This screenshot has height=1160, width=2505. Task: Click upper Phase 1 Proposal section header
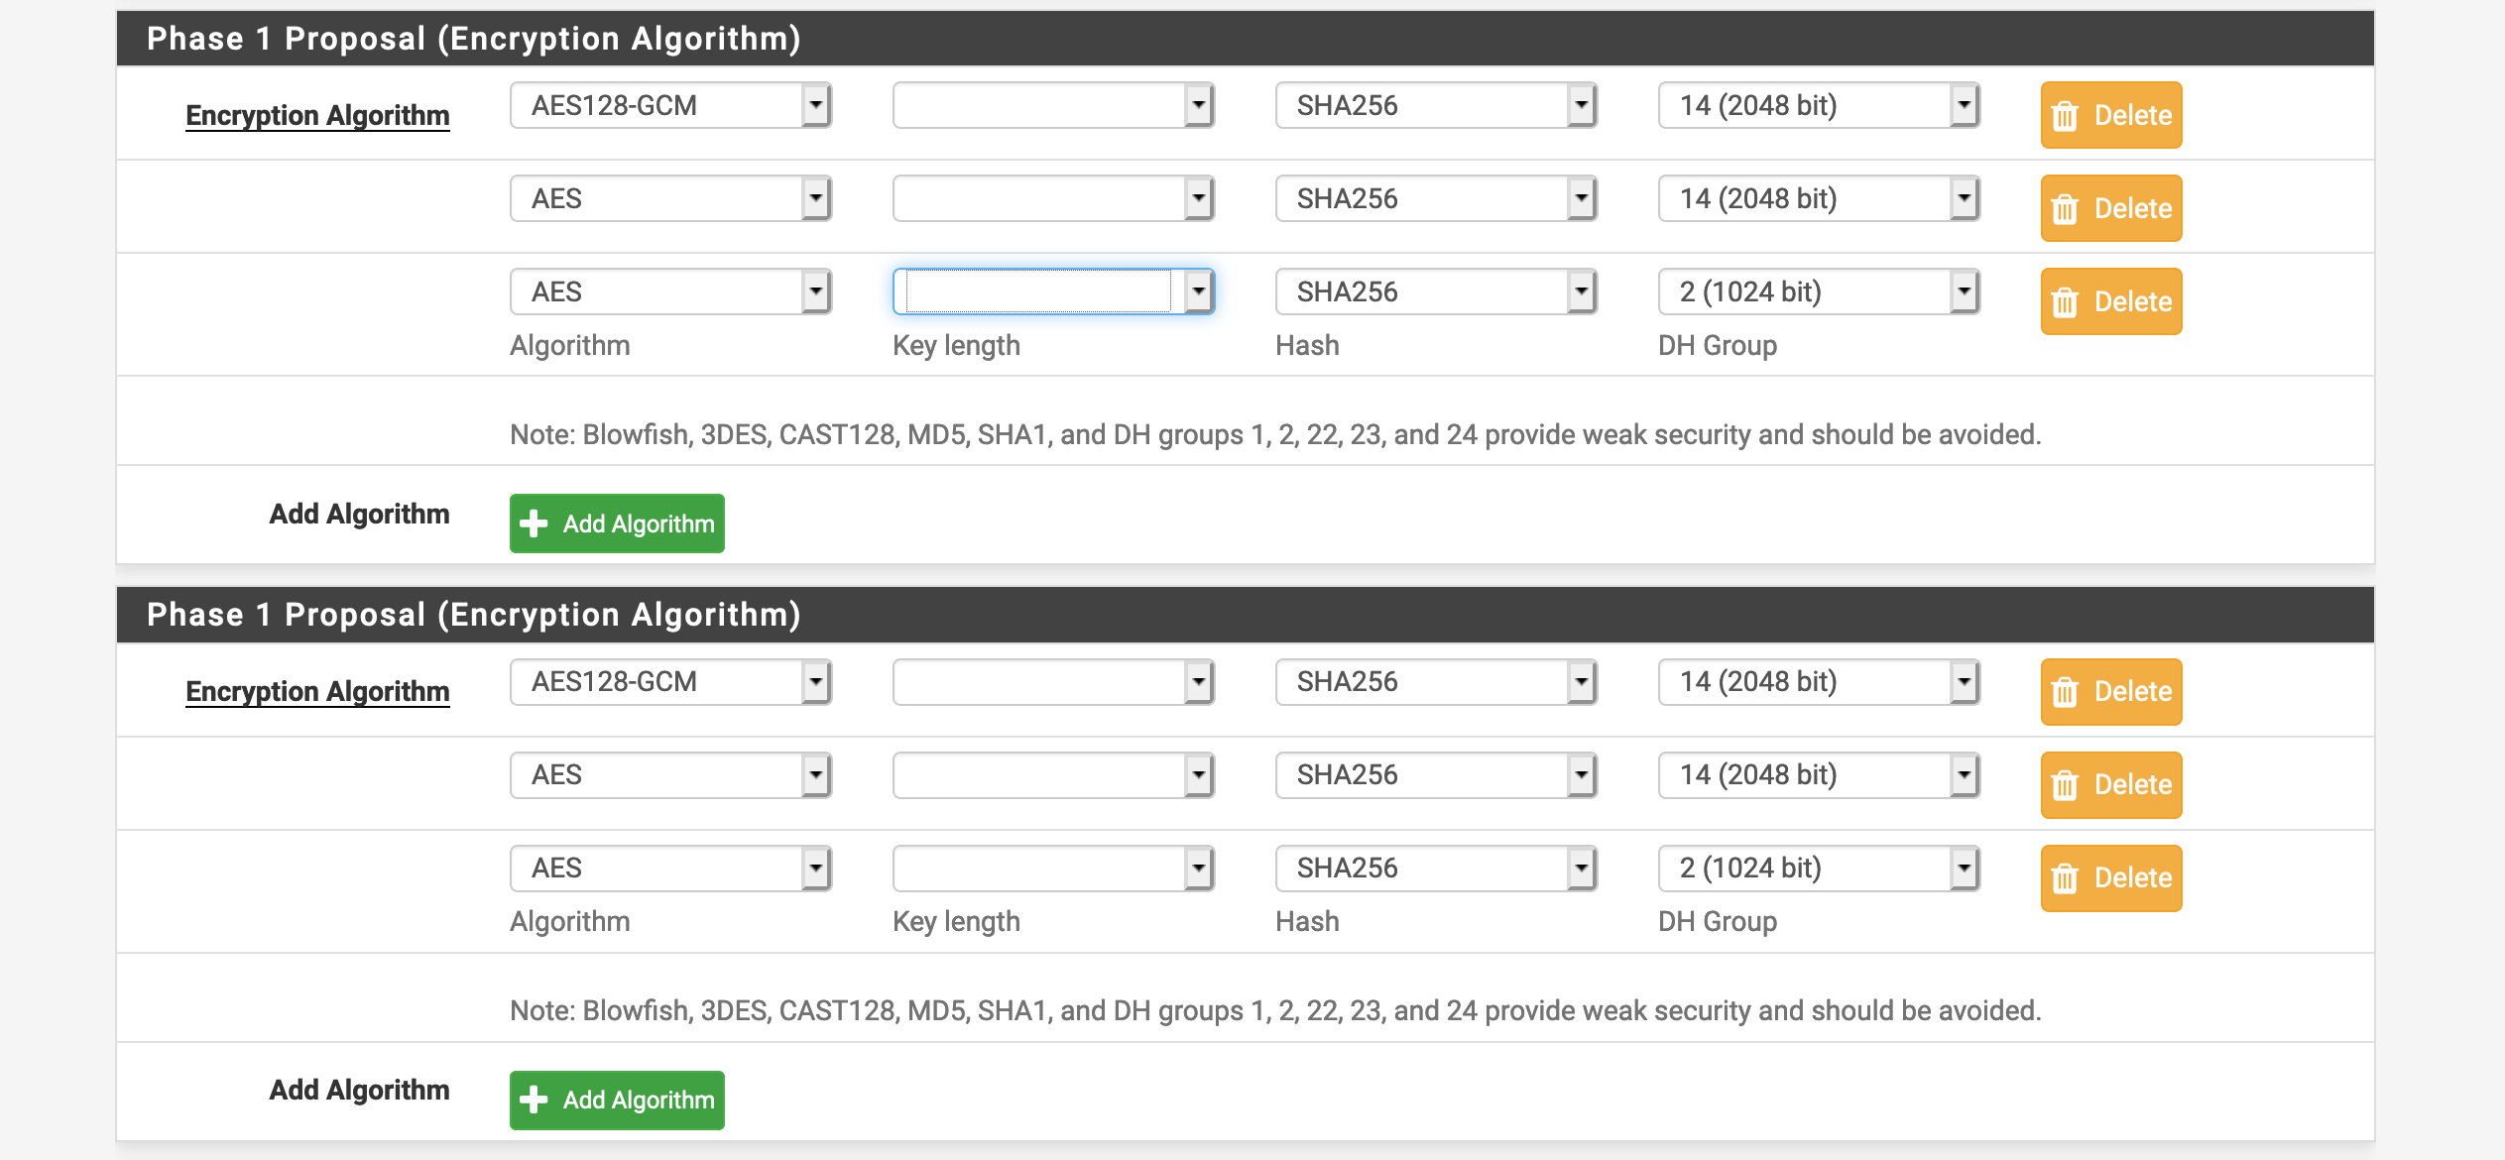tap(473, 39)
